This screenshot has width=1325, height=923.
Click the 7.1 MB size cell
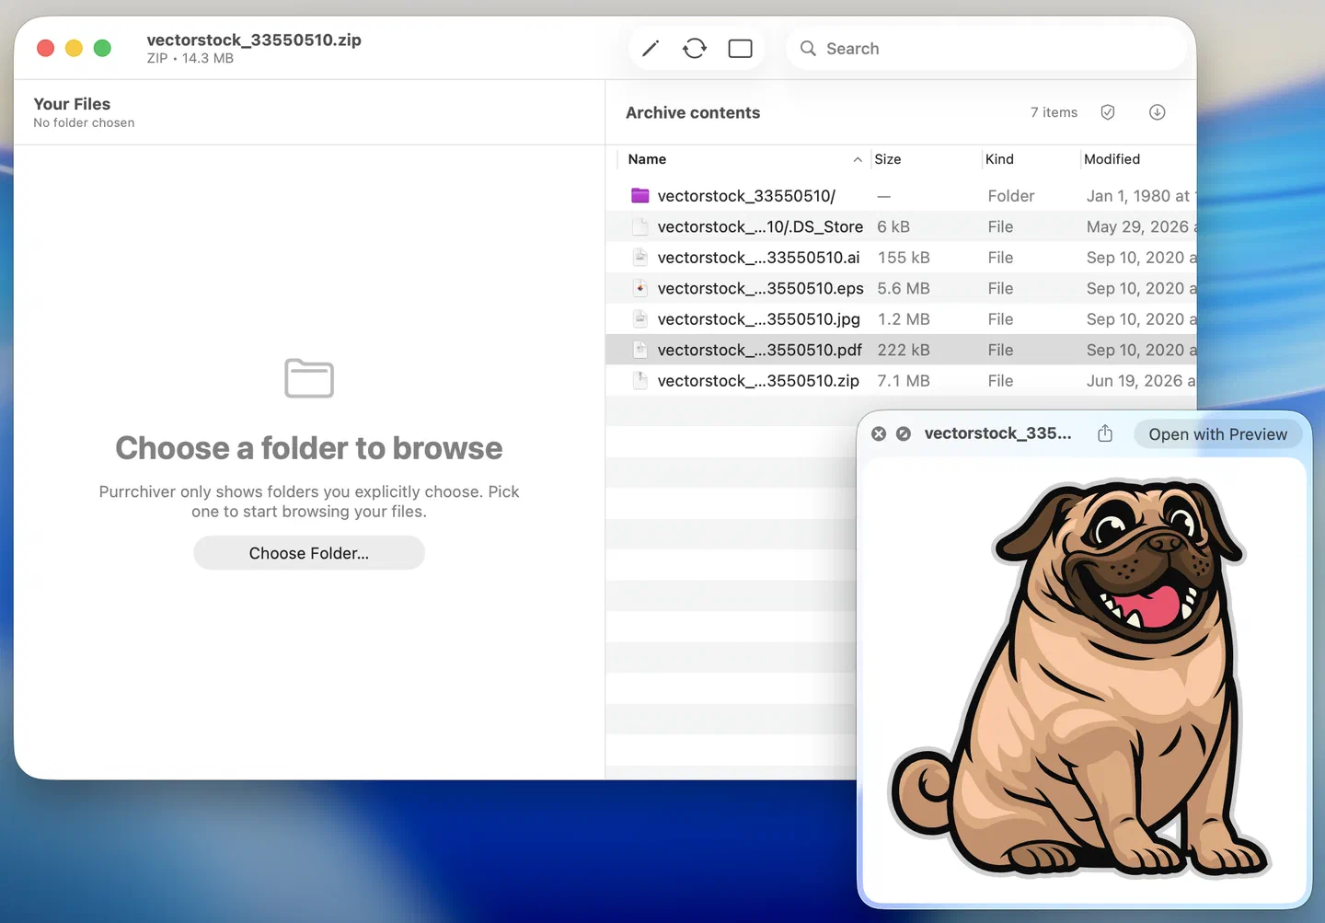904,381
